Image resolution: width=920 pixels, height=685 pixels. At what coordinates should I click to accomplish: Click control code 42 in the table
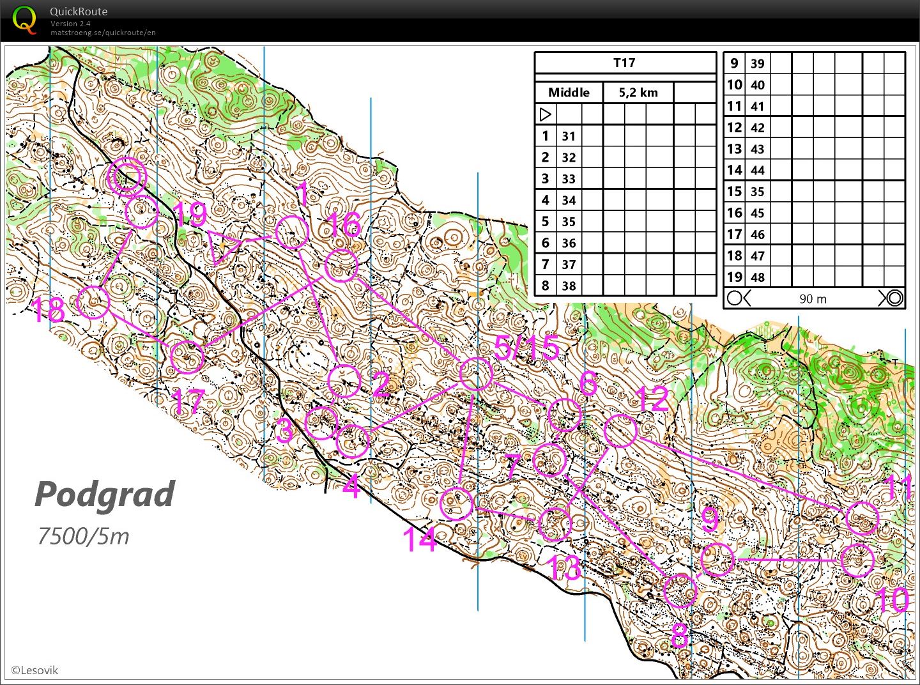(x=758, y=128)
